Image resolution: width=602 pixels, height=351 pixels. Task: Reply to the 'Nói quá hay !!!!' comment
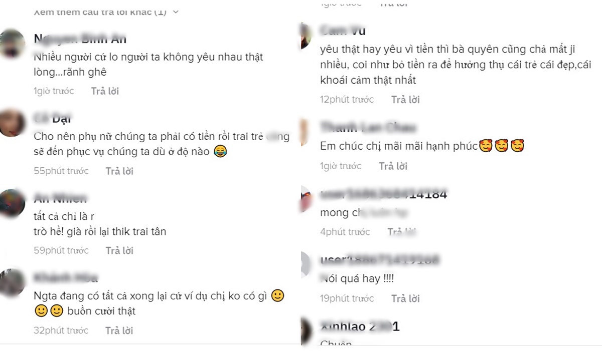[x=405, y=298]
